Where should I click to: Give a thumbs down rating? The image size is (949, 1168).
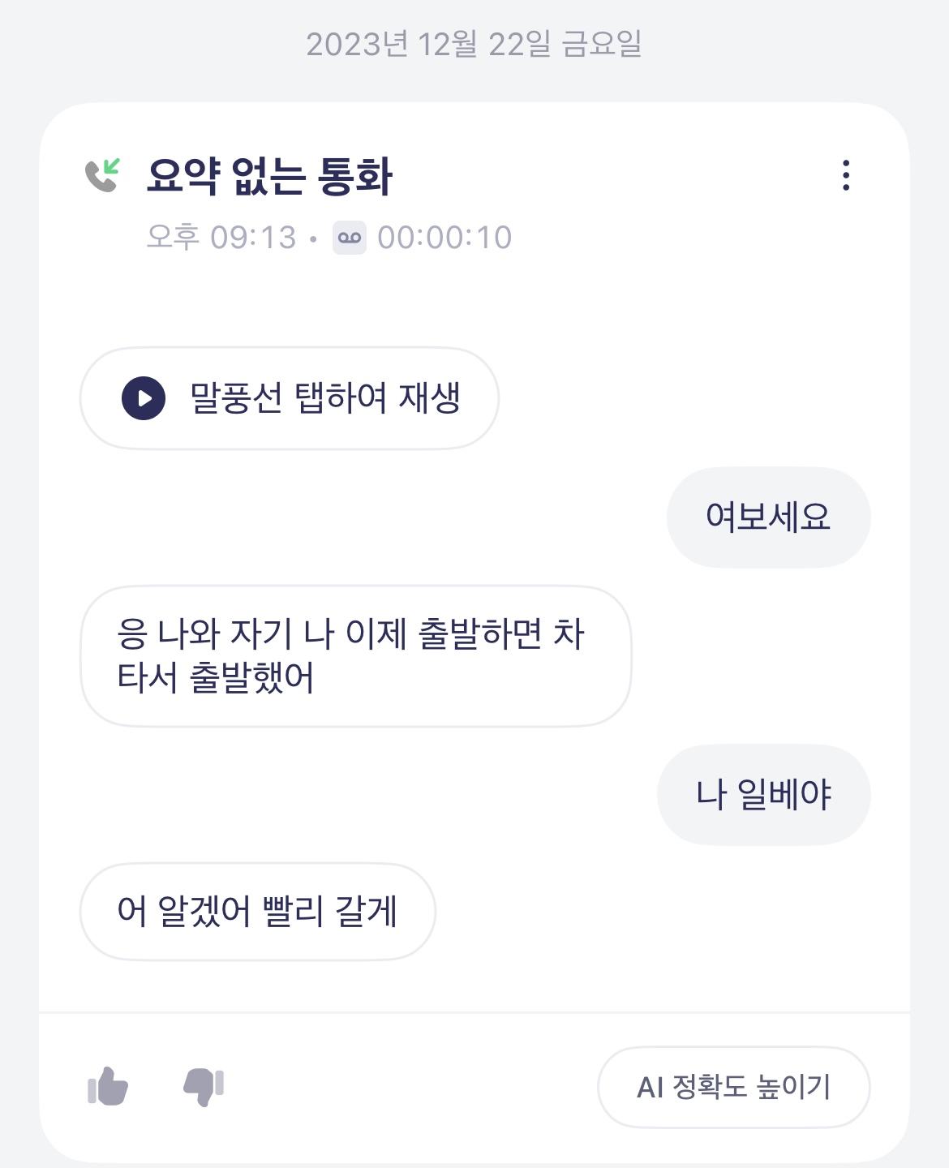pyautogui.click(x=204, y=1086)
